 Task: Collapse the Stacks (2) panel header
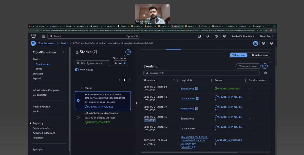pos(77,52)
